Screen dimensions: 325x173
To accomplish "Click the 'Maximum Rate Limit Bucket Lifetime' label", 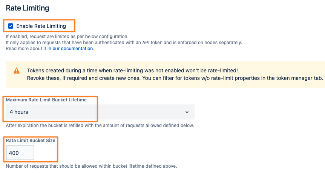I will click(x=46, y=100).
